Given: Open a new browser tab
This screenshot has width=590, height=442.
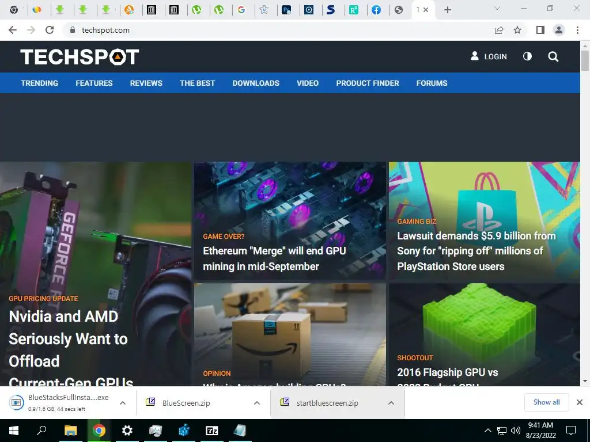Looking at the screenshot, I should click(447, 10).
